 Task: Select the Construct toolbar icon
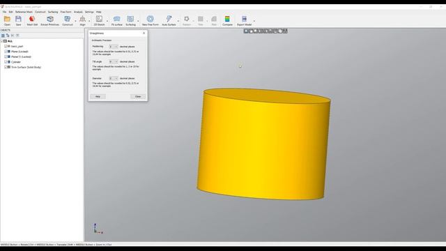coord(68,19)
